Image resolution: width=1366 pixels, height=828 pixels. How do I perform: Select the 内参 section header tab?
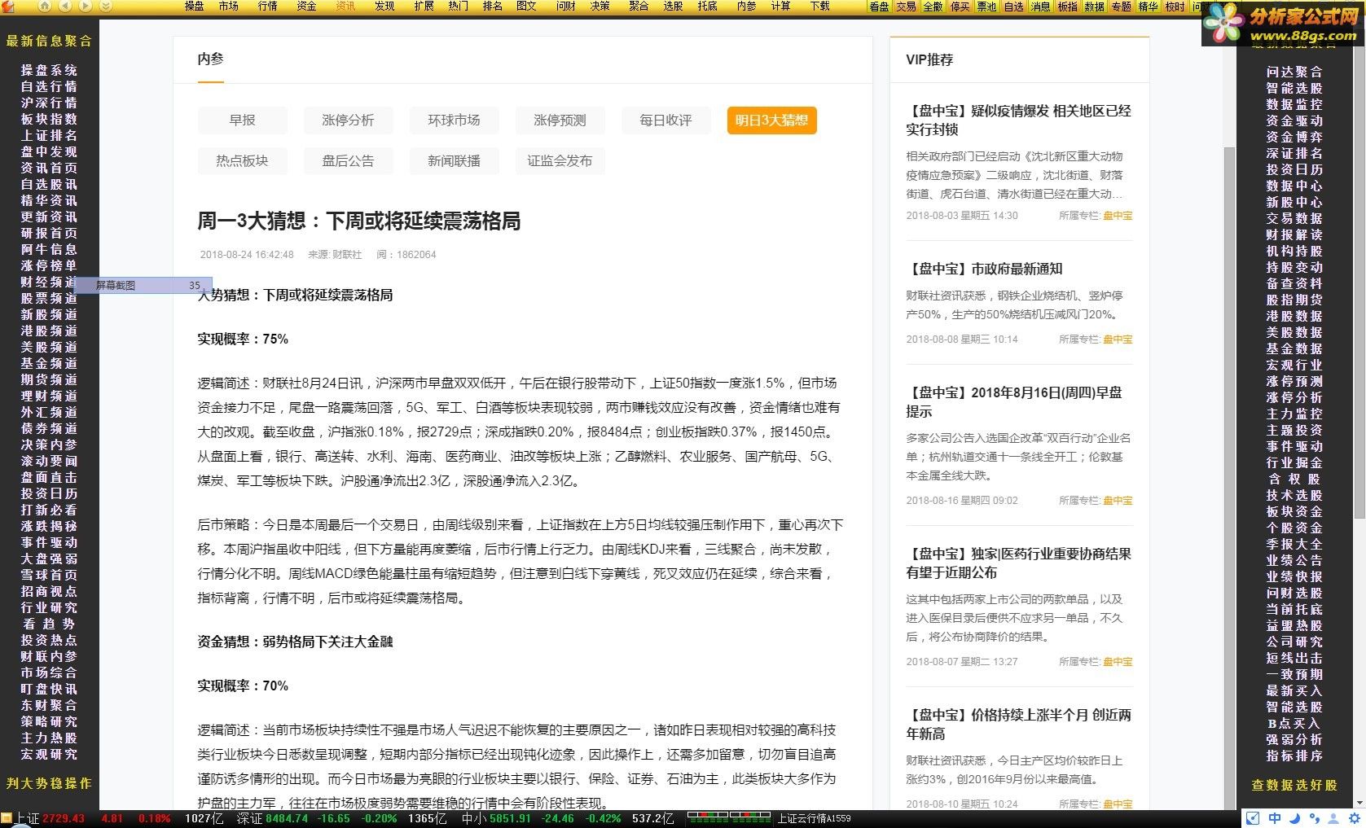coord(210,59)
